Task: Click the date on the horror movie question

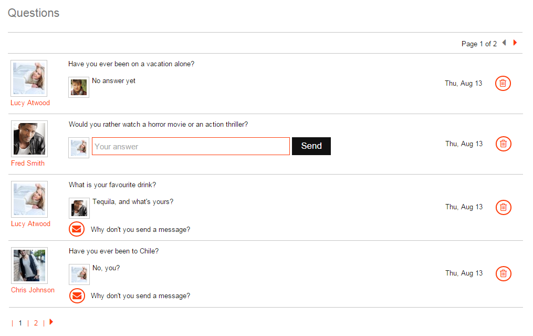Action: coord(464,144)
